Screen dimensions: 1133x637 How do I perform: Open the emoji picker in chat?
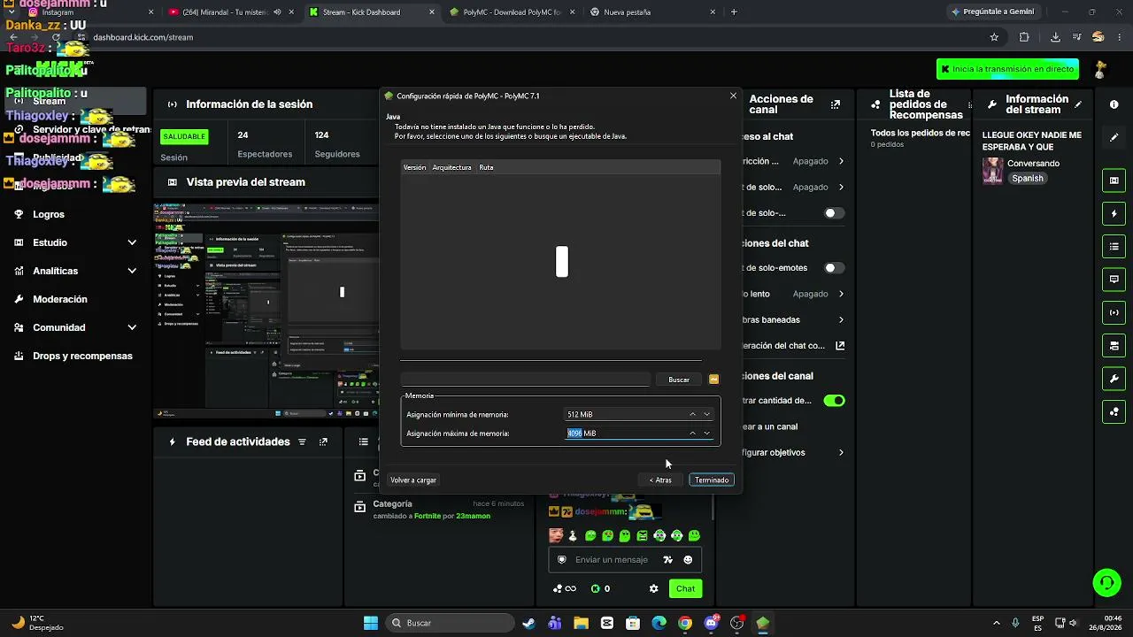688,560
